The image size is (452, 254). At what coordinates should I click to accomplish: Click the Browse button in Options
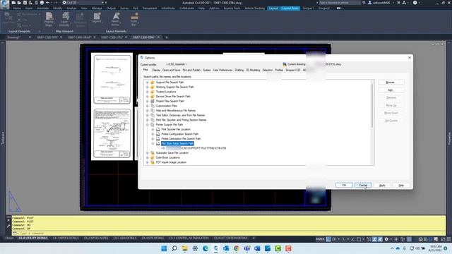391,83
